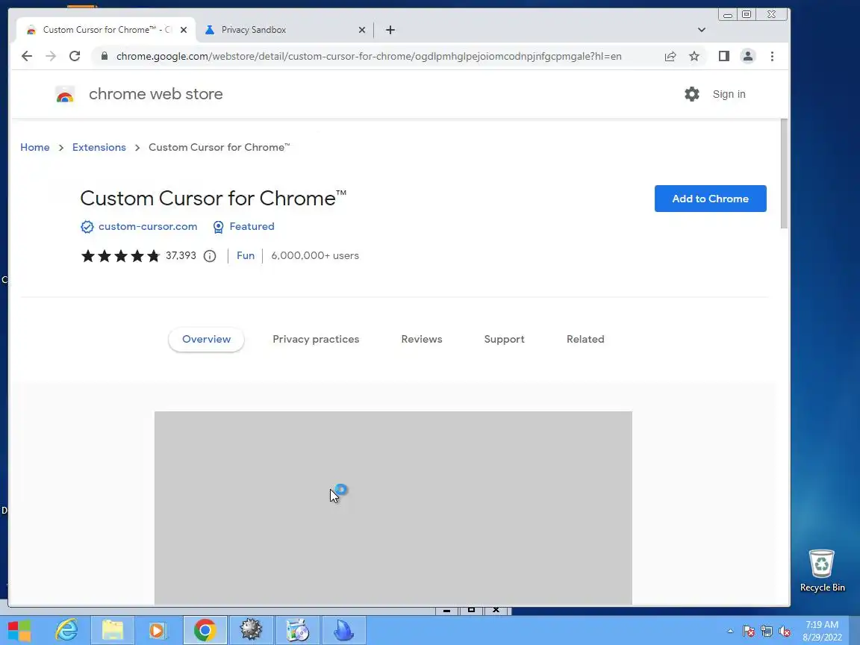Go back to the previous page
This screenshot has width=860, height=645.
26,56
